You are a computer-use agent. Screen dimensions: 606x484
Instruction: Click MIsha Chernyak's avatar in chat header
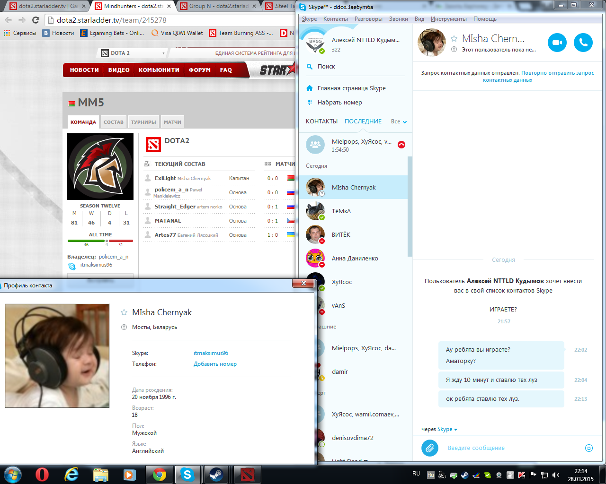[432, 43]
